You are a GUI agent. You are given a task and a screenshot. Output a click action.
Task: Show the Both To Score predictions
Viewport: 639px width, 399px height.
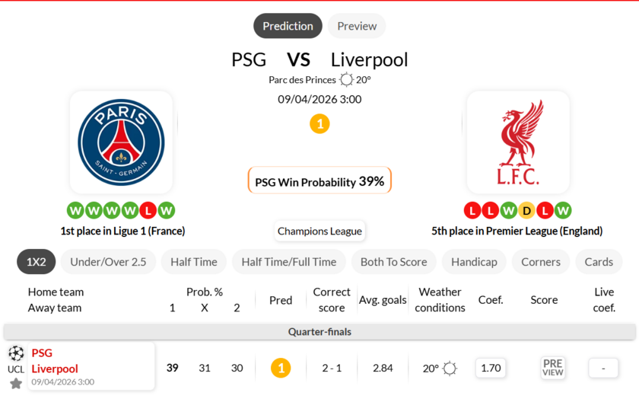coord(393,262)
